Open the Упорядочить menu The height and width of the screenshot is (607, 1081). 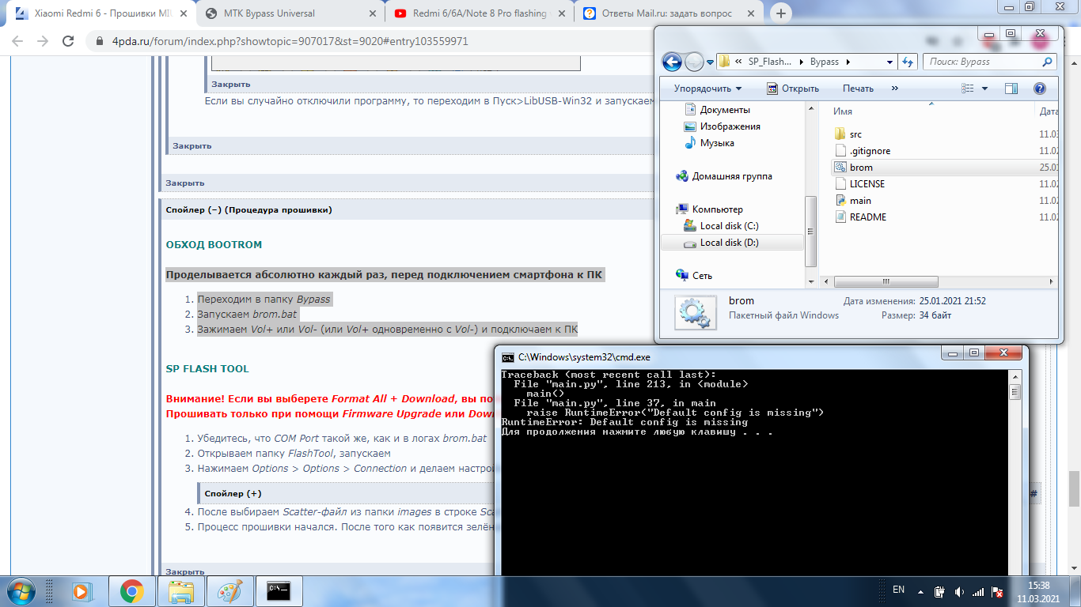pyautogui.click(x=708, y=89)
